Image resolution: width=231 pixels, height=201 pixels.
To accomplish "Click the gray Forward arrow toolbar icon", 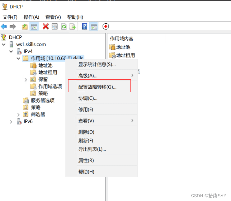I will coord(13,27).
